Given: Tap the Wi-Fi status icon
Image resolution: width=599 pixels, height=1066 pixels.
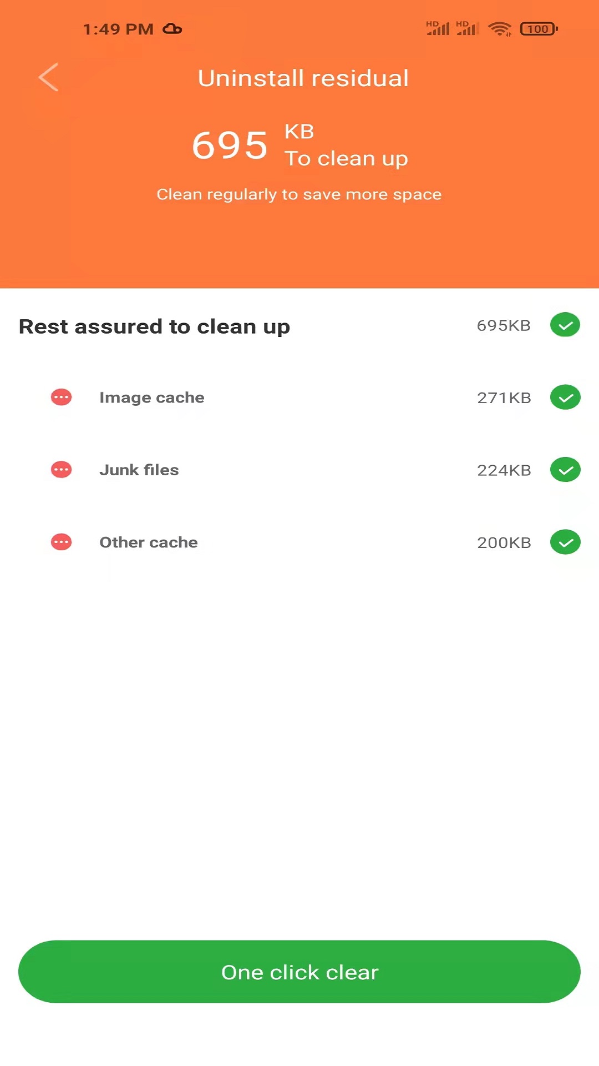Looking at the screenshot, I should (x=499, y=29).
